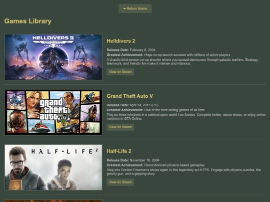Click the Half-Life 2 title heading
Image resolution: width=270 pixels, height=202 pixels.
pyautogui.click(x=119, y=151)
